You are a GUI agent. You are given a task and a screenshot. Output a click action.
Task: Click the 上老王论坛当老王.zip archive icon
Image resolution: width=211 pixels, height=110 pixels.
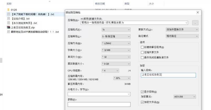click(x=8, y=27)
